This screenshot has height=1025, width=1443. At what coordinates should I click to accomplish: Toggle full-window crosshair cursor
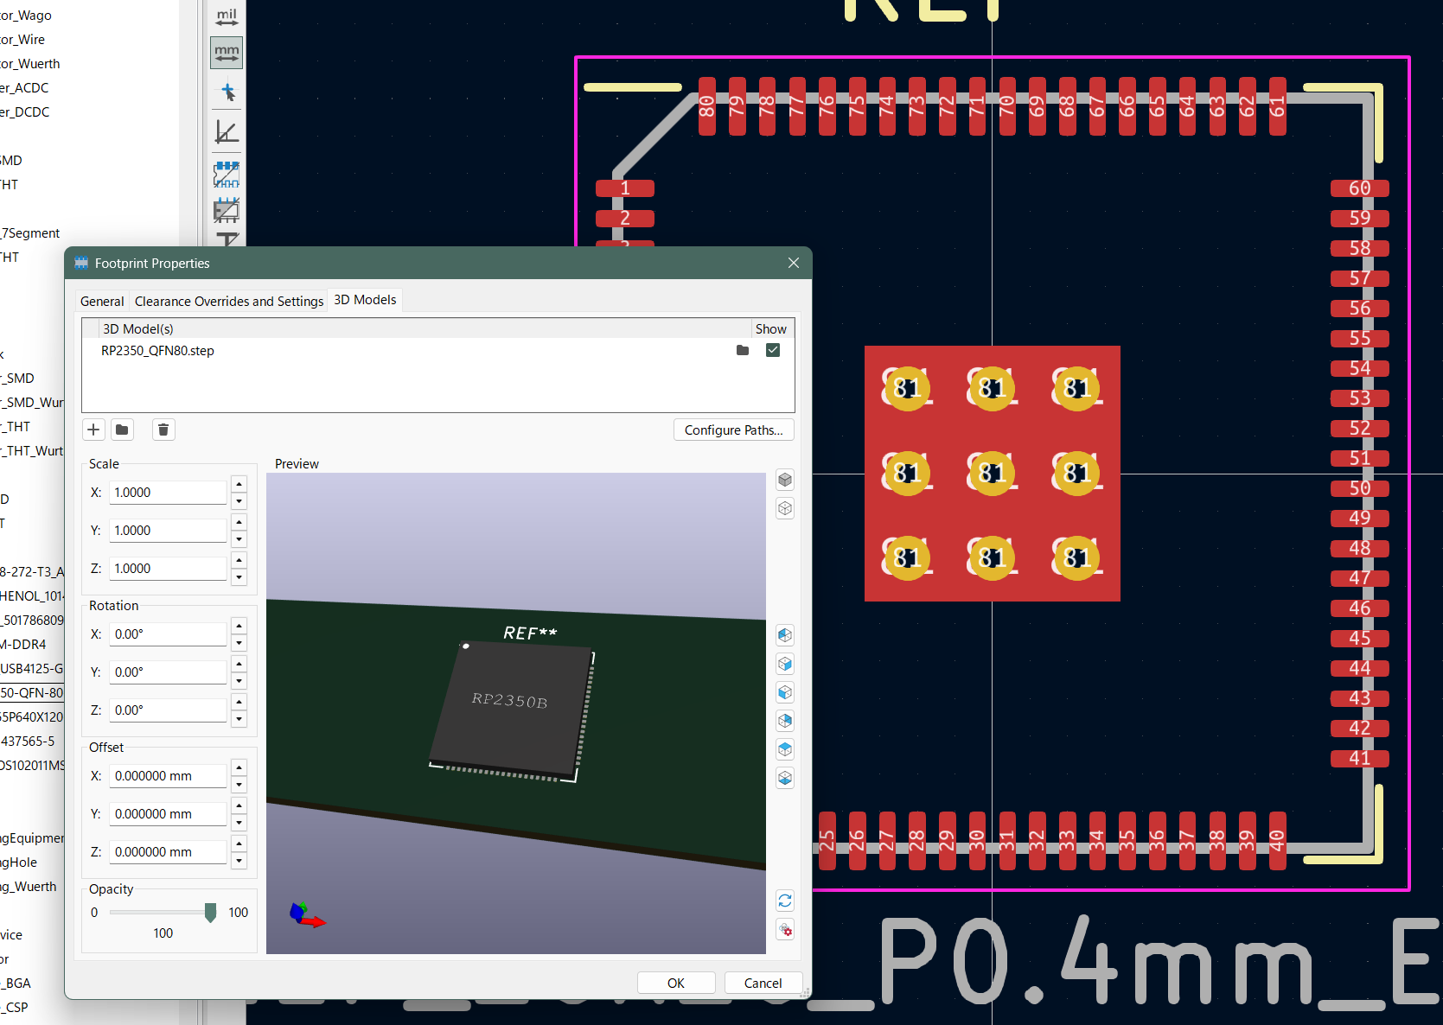[x=227, y=92]
